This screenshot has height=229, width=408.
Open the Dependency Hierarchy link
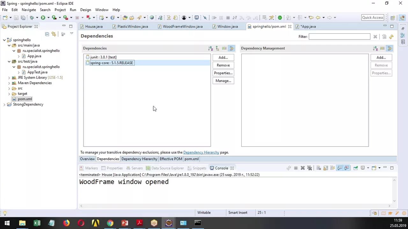(x=201, y=152)
